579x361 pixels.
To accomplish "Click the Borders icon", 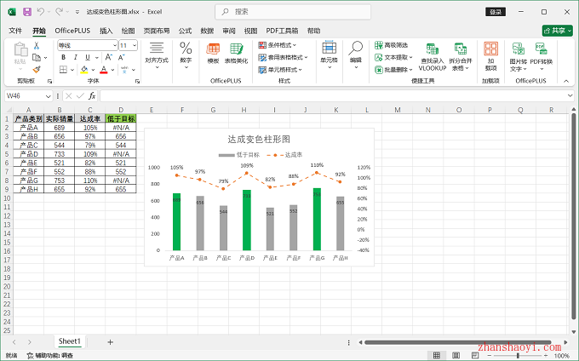I will tap(64, 70).
